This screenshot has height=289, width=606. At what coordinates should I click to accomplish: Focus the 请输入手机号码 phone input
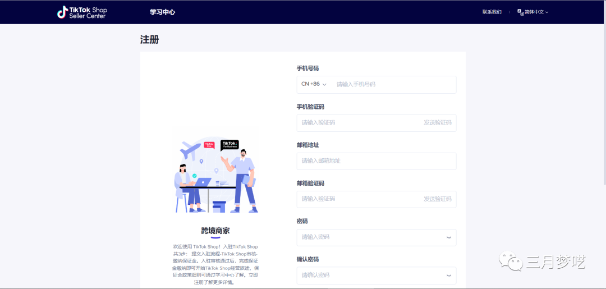[x=393, y=84]
